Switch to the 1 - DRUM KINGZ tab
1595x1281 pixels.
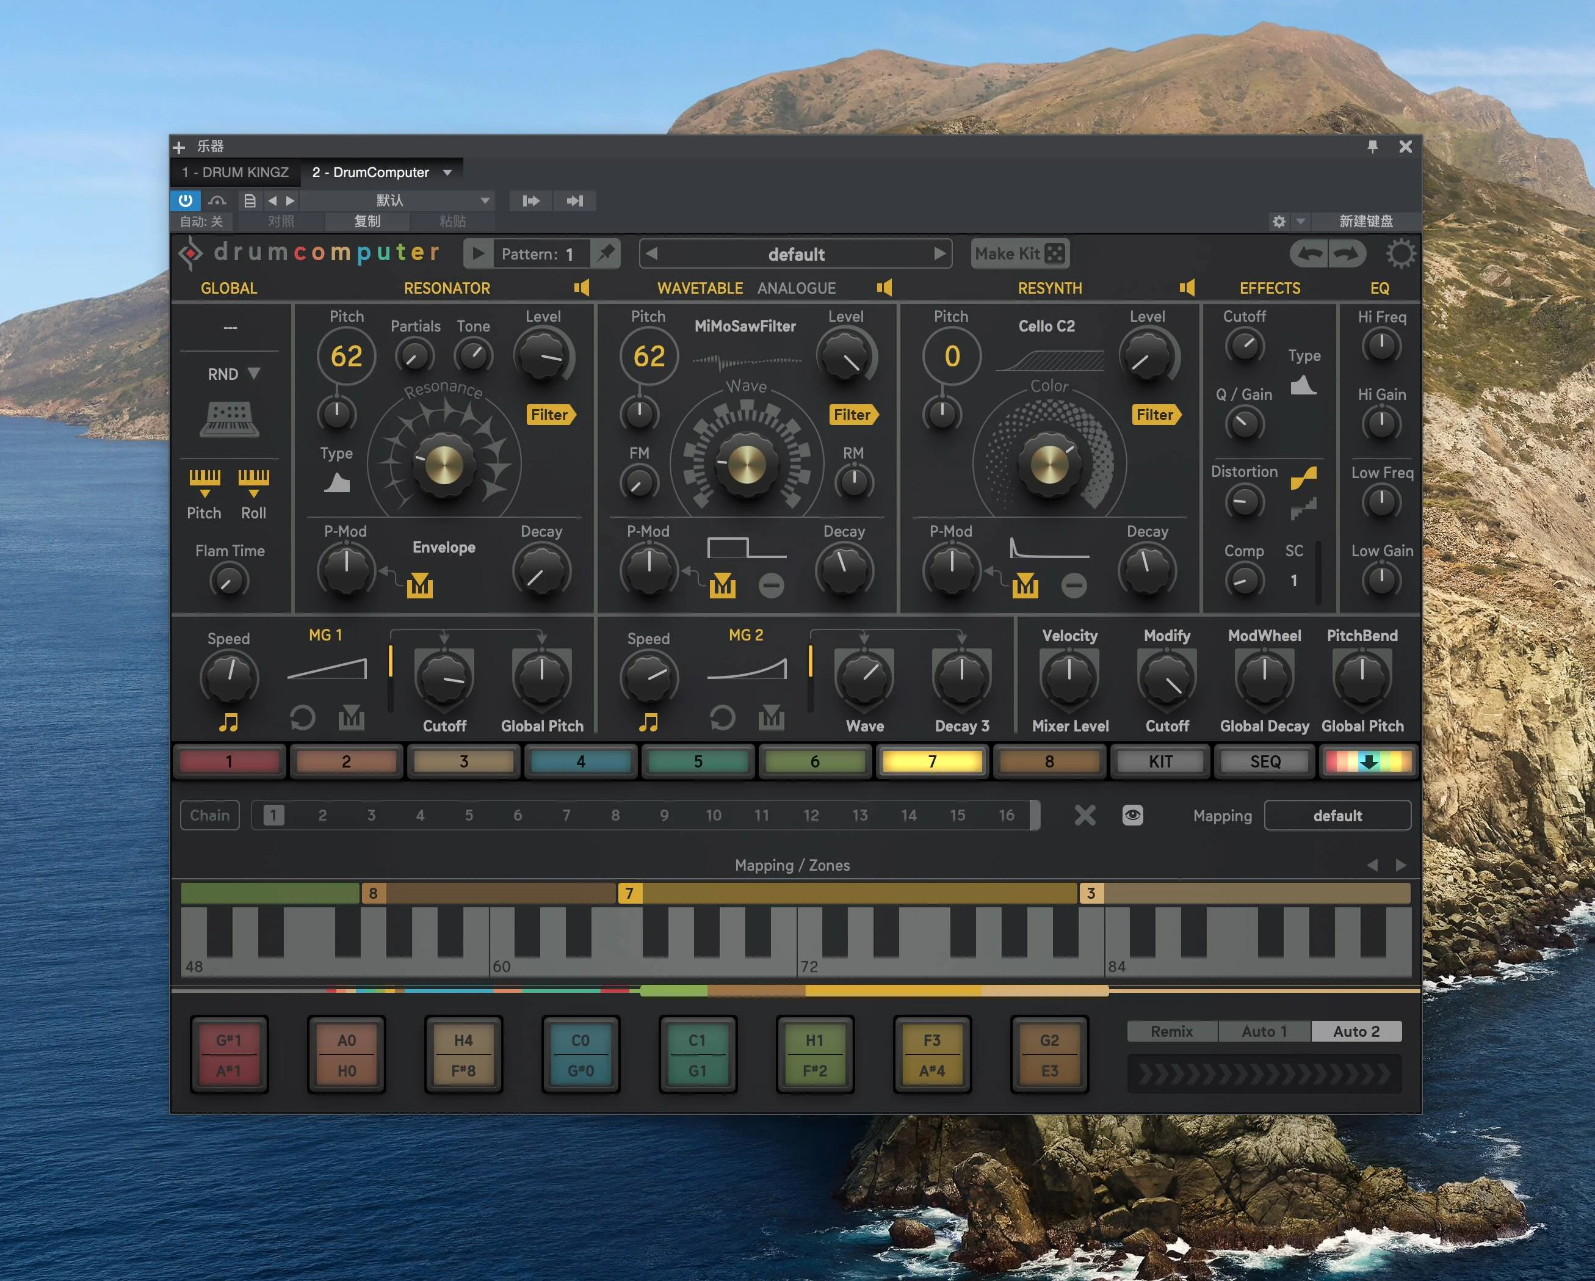235,172
